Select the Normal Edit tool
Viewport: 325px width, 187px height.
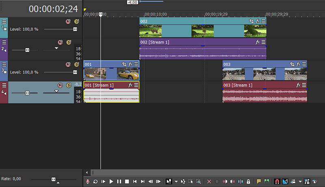[169, 181]
